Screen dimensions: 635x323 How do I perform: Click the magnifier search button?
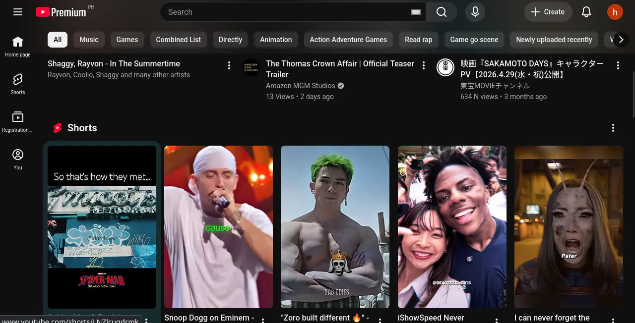(442, 12)
